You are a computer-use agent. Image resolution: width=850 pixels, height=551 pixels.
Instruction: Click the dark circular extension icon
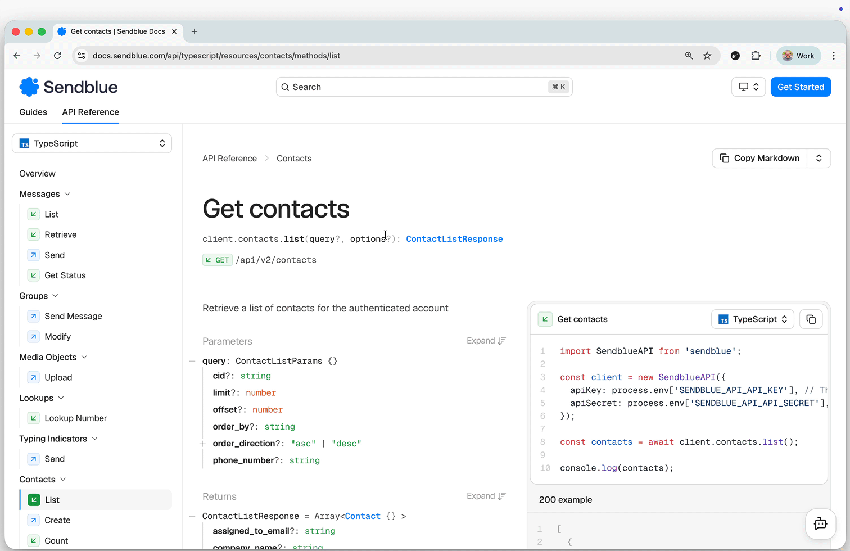click(x=735, y=56)
